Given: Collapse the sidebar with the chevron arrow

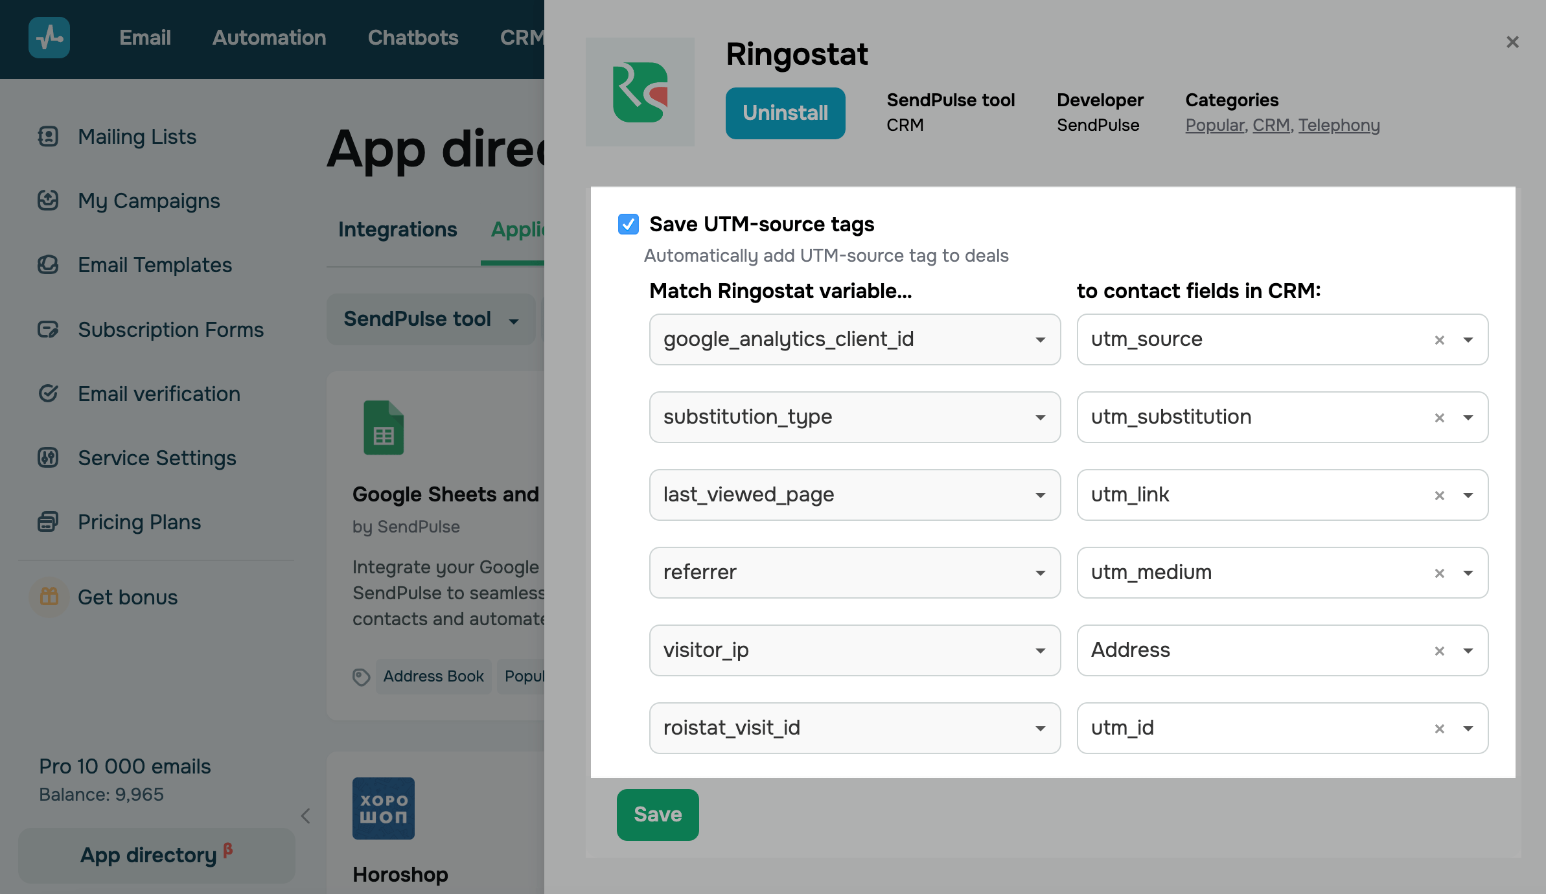Looking at the screenshot, I should click(x=306, y=816).
